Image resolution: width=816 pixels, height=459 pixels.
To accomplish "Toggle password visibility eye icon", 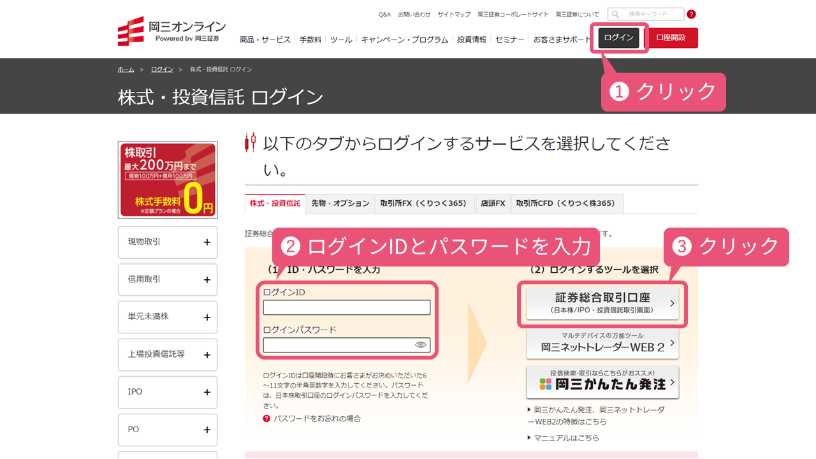I will click(420, 345).
